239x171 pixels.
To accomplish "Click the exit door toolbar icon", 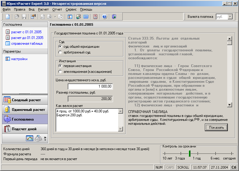I will pyautogui.click(x=114, y=17).
